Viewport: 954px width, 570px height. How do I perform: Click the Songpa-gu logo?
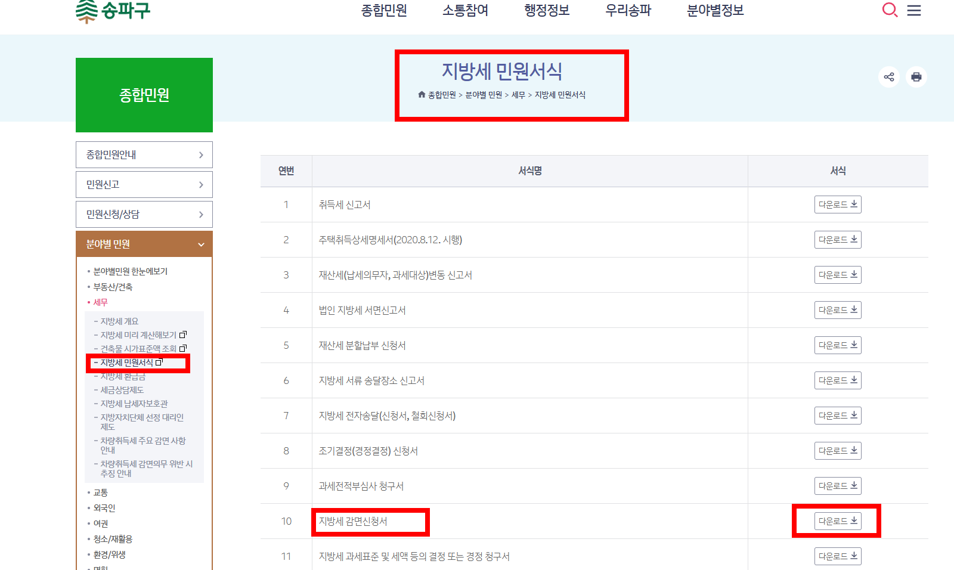tap(113, 11)
